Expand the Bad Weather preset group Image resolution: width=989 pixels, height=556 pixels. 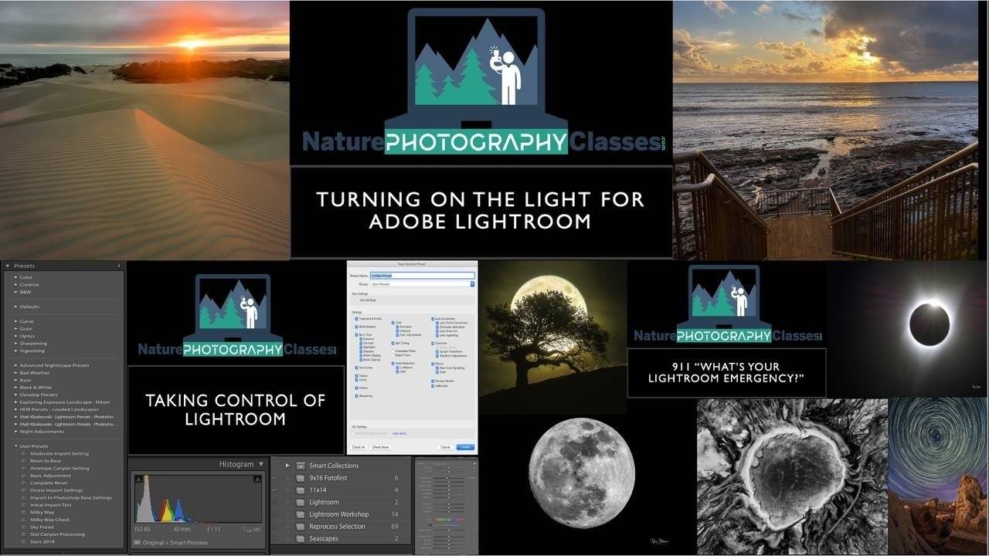pos(15,373)
